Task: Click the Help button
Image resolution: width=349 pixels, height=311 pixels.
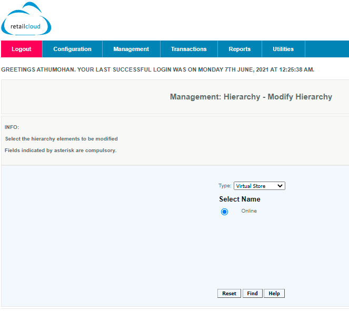Action: tap(274, 294)
